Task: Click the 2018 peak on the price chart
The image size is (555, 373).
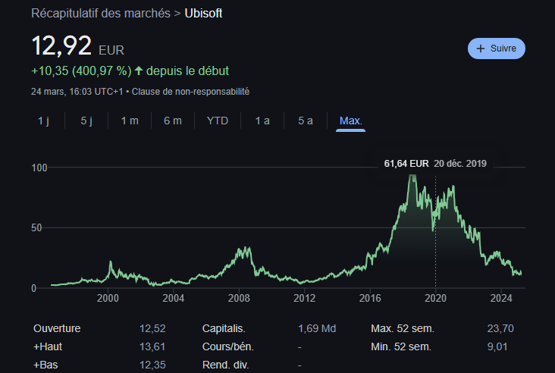Action: pos(412,176)
